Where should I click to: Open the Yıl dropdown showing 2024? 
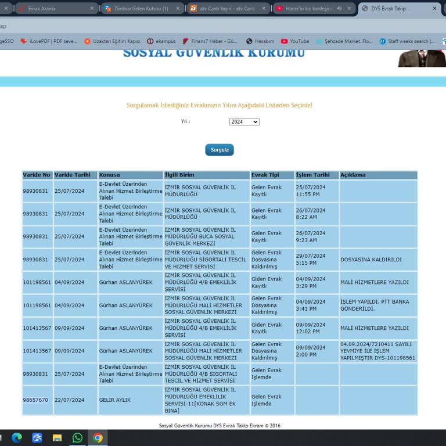[244, 122]
